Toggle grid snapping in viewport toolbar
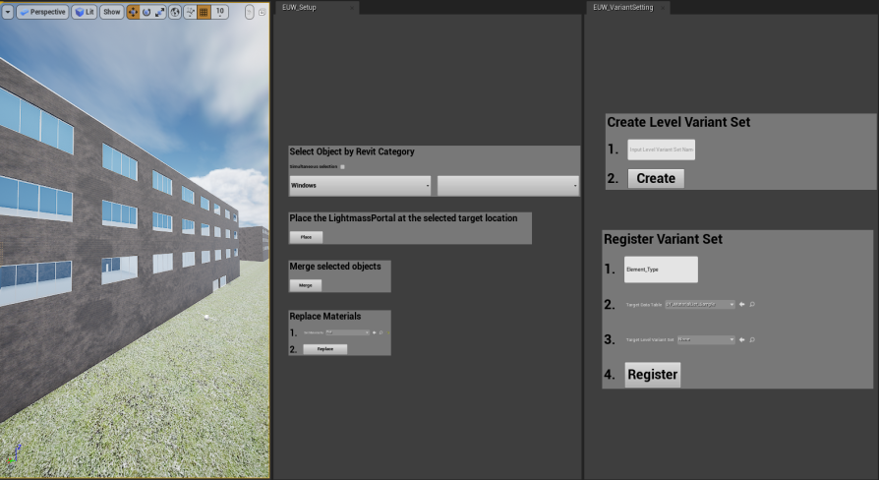The height and width of the screenshot is (480, 879). [205, 12]
